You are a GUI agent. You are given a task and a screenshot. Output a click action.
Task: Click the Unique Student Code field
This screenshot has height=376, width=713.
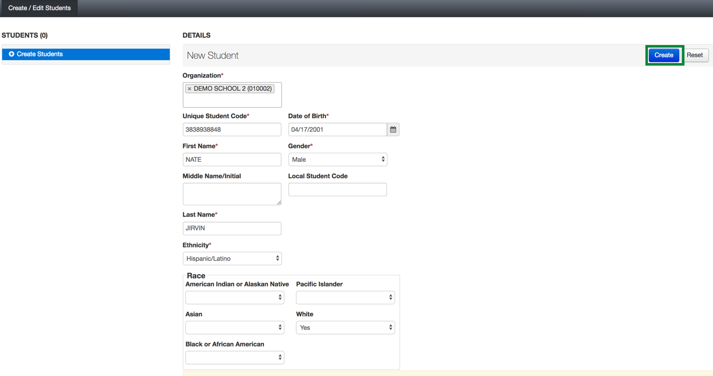(x=232, y=130)
